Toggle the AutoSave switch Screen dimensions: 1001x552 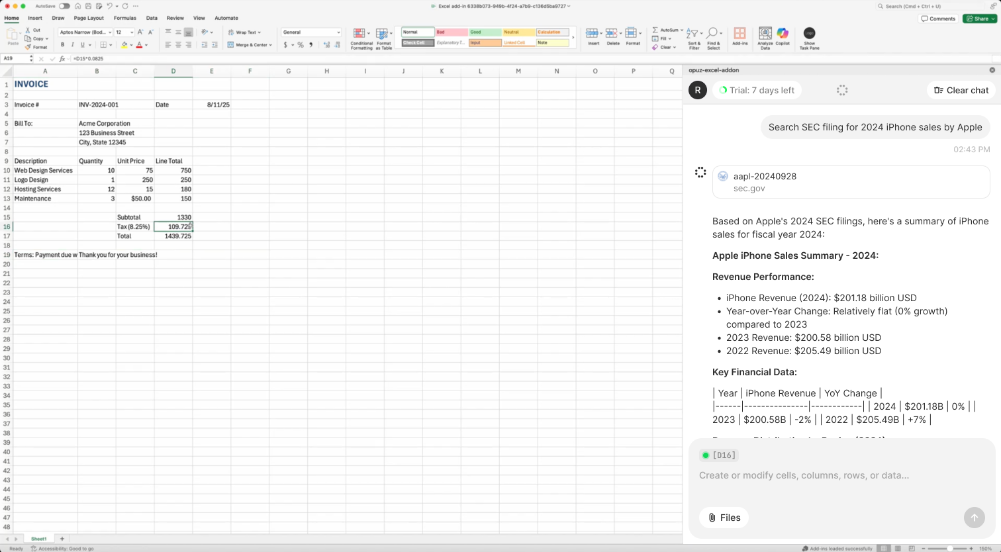pos(64,6)
